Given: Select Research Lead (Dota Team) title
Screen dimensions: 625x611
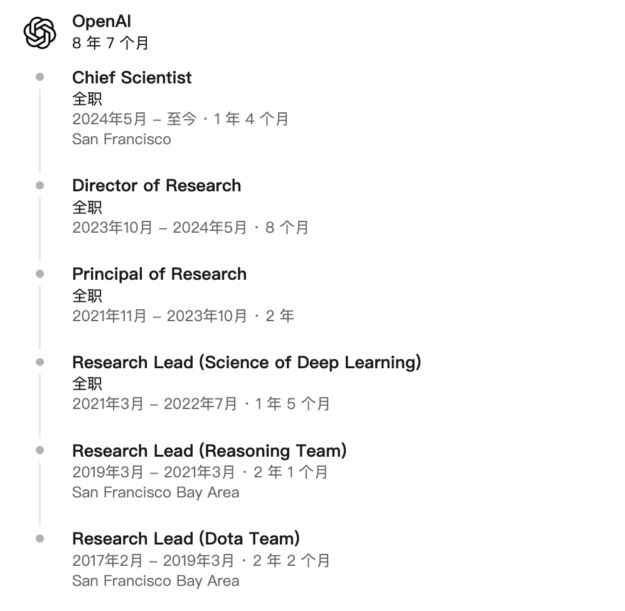Looking at the screenshot, I should click(186, 538).
